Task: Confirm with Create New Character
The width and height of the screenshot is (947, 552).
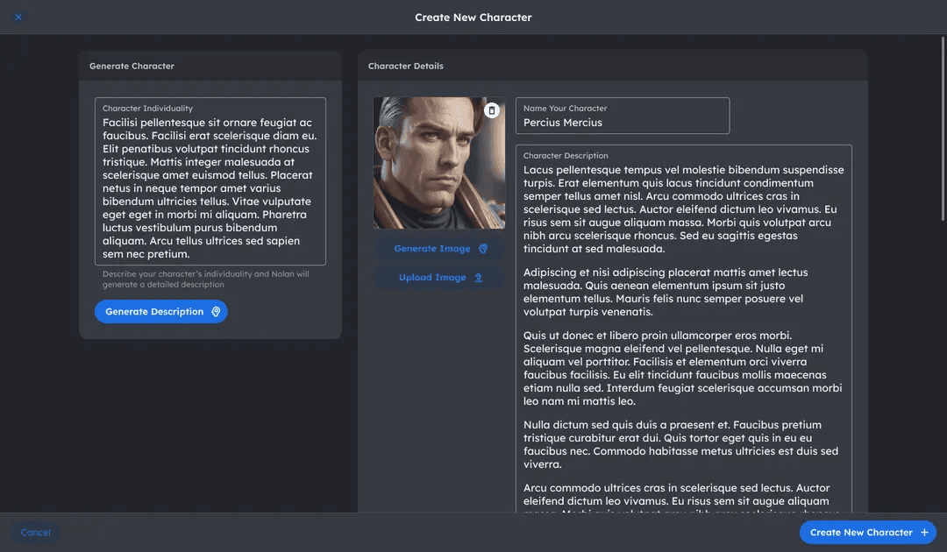Action: 859,532
